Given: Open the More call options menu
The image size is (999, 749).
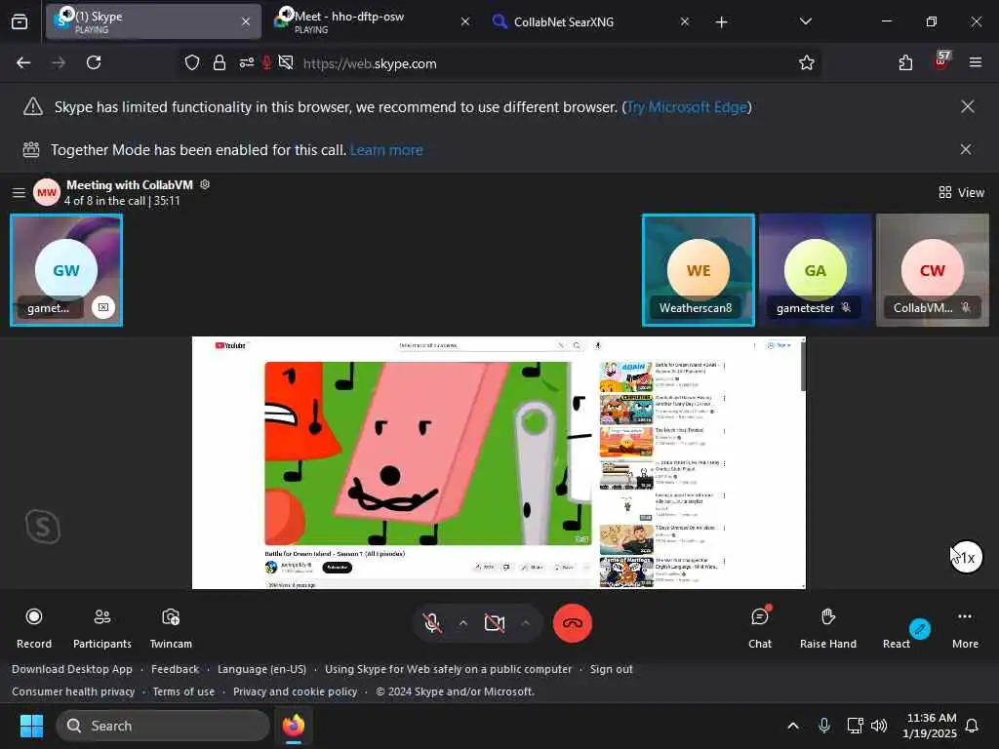Looking at the screenshot, I should (965, 628).
